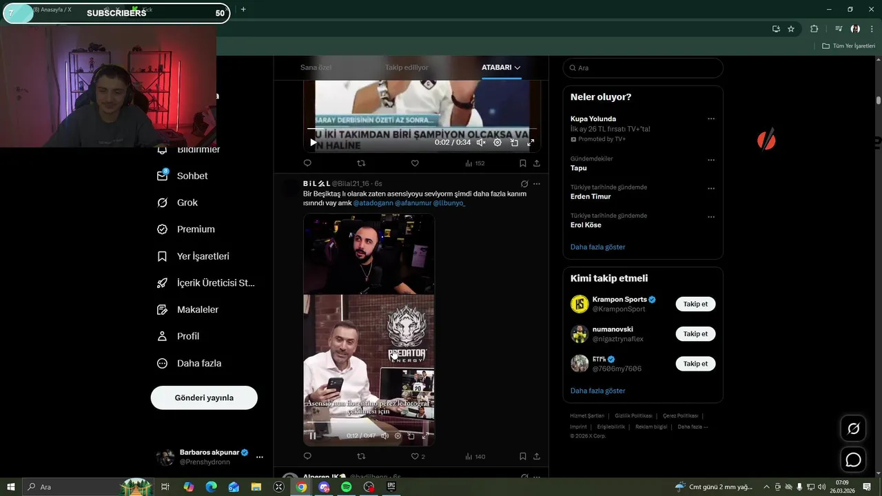Expand Asensio video to fullscreen

pyautogui.click(x=425, y=435)
